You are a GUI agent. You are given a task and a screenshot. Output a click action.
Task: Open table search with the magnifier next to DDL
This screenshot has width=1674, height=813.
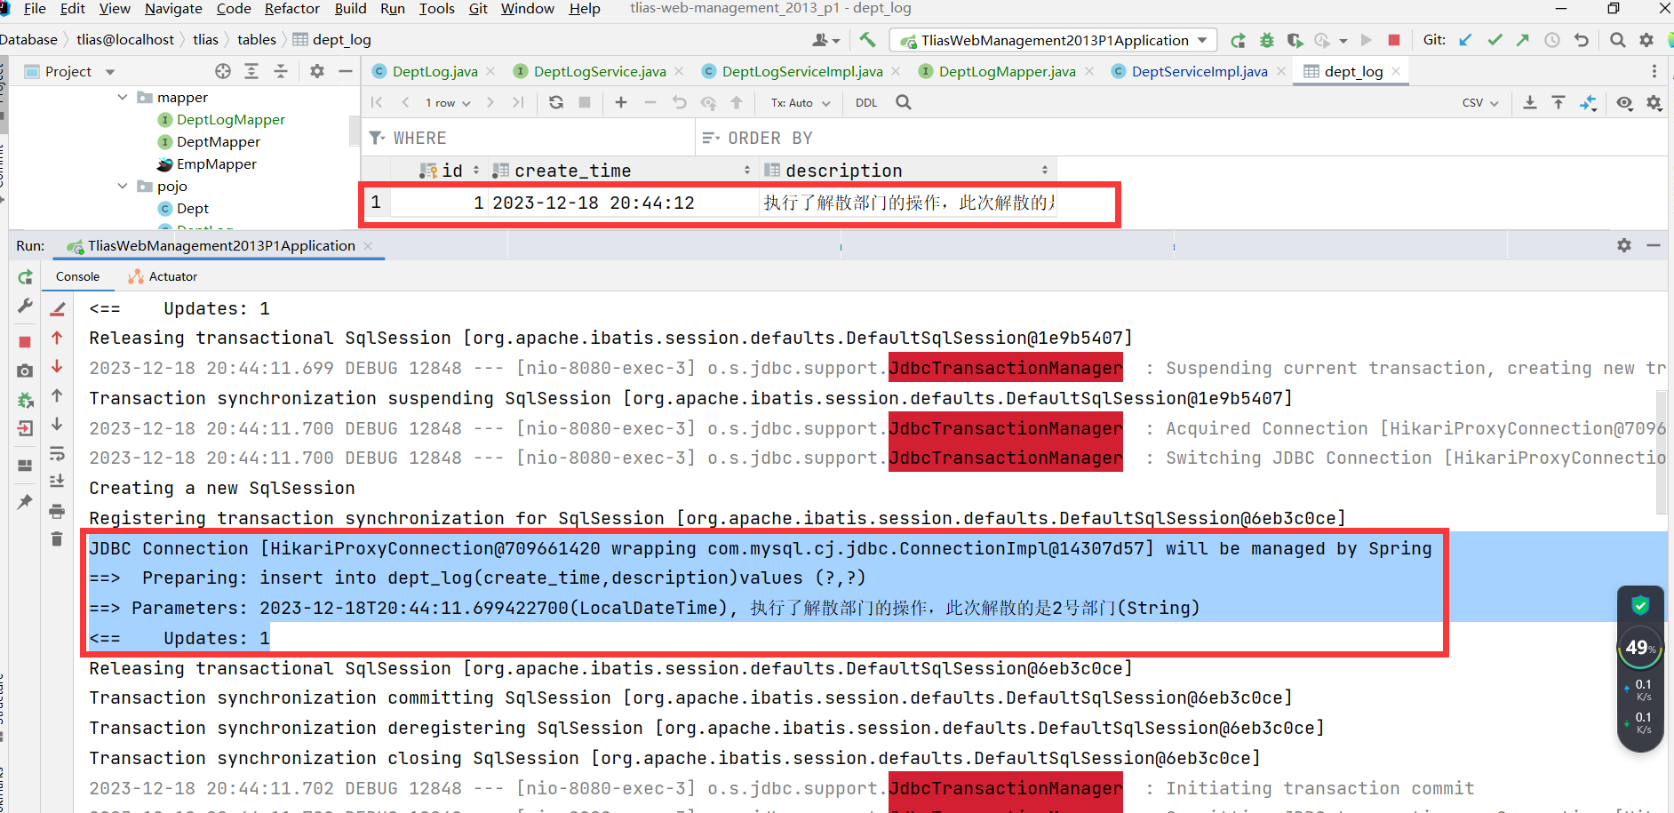click(904, 102)
